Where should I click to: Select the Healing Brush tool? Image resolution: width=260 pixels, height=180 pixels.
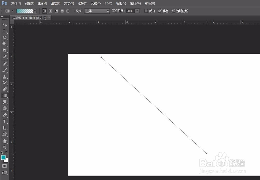5,64
